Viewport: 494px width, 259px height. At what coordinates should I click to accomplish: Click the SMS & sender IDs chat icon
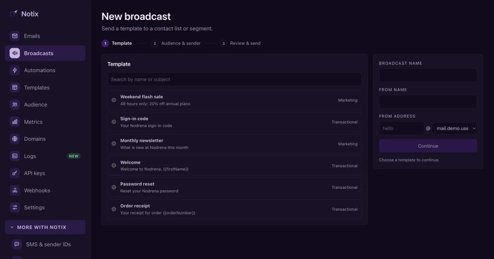point(17,244)
